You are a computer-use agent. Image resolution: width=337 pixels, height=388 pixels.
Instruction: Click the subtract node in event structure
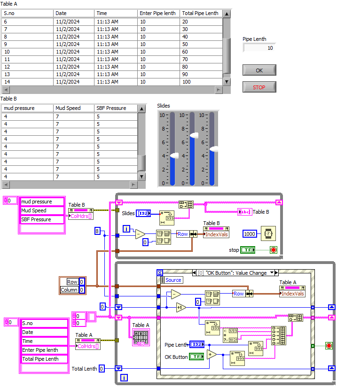click(x=176, y=294)
